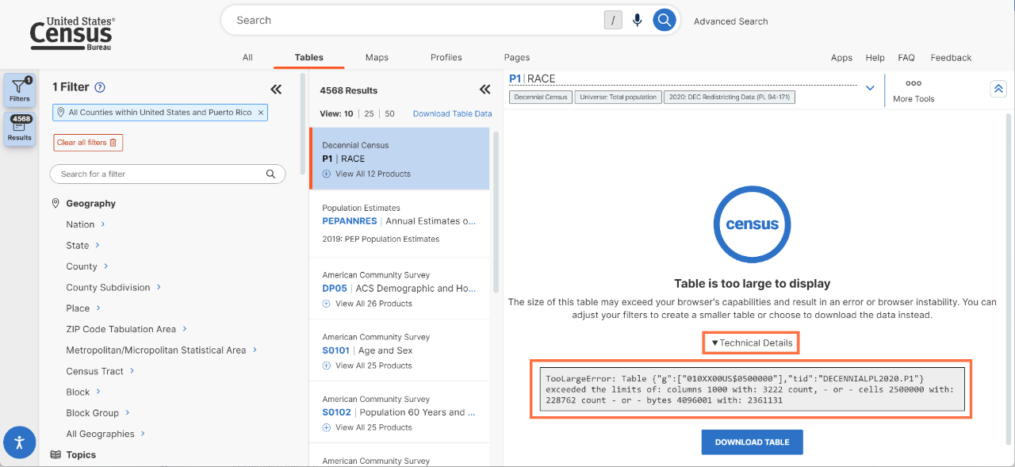Open the Apps menu link
The image size is (1015, 467).
pyautogui.click(x=841, y=58)
